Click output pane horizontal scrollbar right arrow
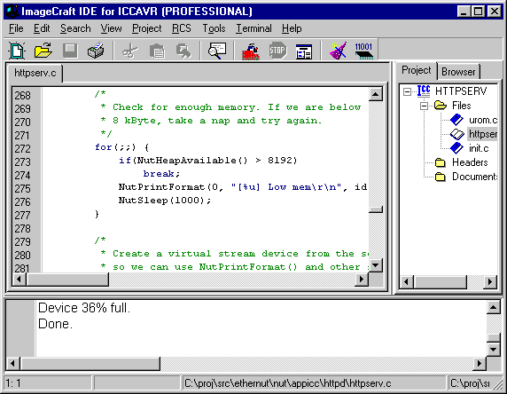Image resolution: width=507 pixels, height=394 pixels. click(x=480, y=364)
